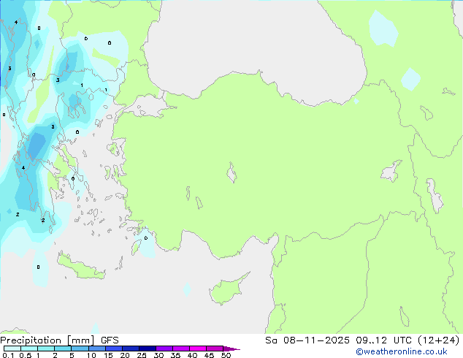Choose the 25–30 mm dark blue swatch
463x358 pixels.
pyautogui.click(x=148, y=349)
